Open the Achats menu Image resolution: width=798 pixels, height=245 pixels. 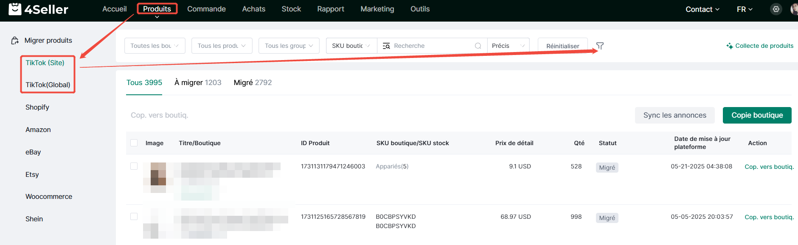[254, 9]
